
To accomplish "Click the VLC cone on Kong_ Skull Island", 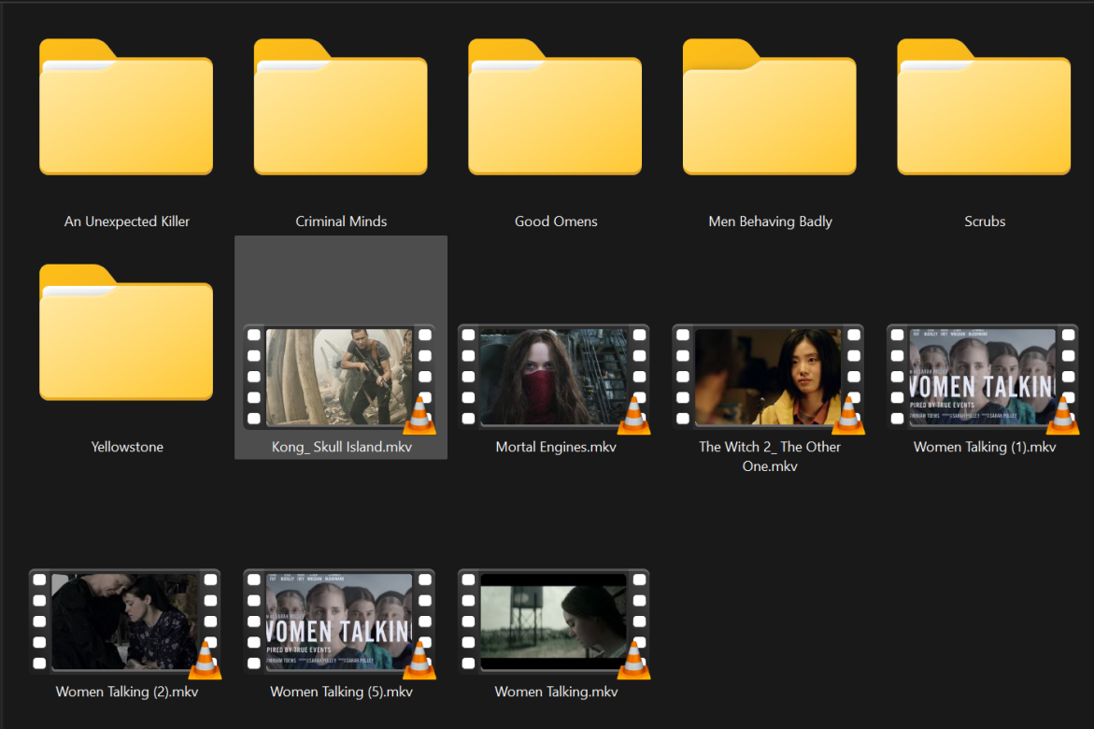I will pos(419,415).
